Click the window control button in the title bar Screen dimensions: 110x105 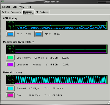point(103,2)
